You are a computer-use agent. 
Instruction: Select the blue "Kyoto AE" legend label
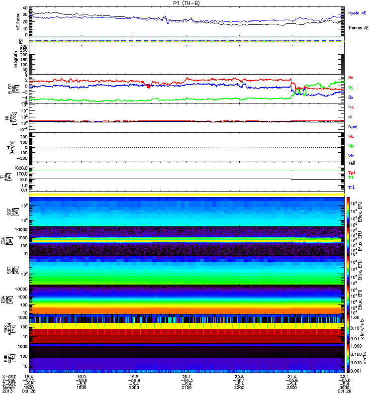[x=357, y=13]
